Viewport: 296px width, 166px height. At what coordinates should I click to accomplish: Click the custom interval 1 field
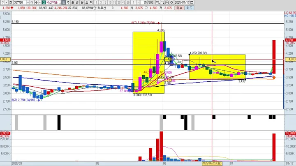(x=134, y=2)
